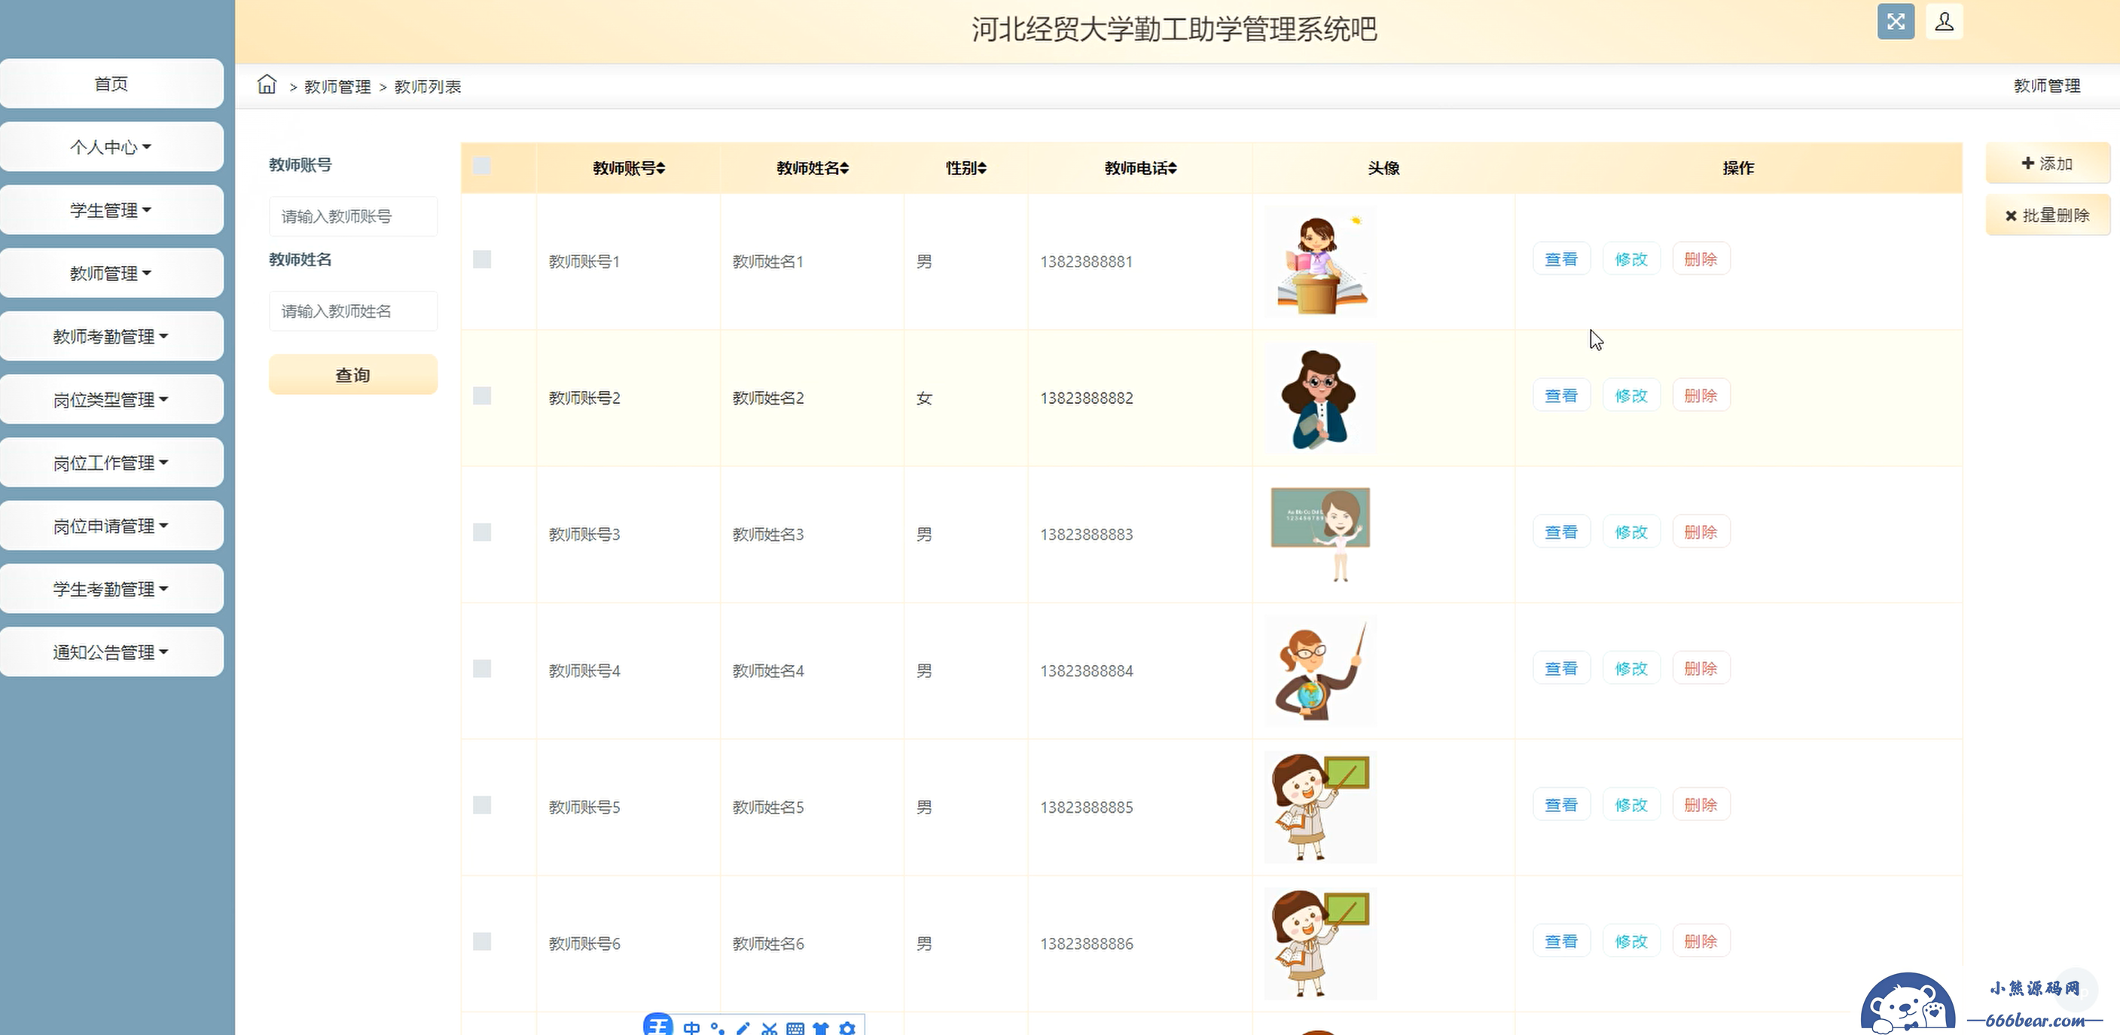Image resolution: width=2120 pixels, height=1035 pixels.
Task: Click phone number 13823888884
Action: coord(1086,671)
